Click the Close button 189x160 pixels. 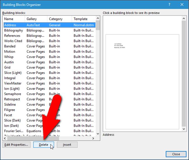(x=176, y=154)
